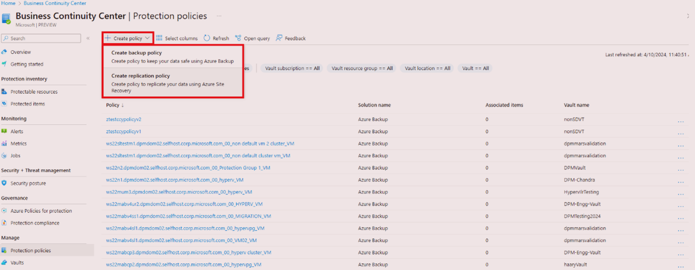Go to Overview in the sidebar
The width and height of the screenshot is (695, 270).
(20, 52)
